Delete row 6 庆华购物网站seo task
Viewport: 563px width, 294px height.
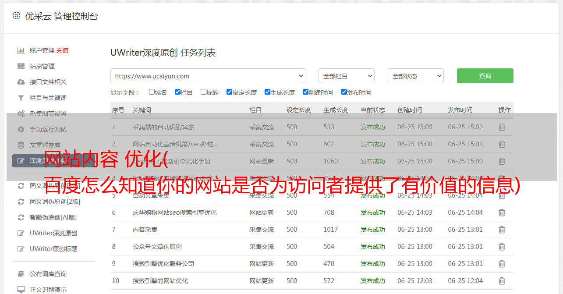point(502,213)
